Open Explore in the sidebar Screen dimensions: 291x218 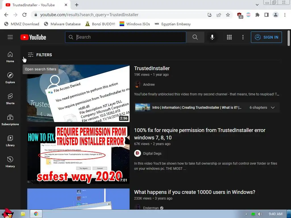(x=10, y=78)
